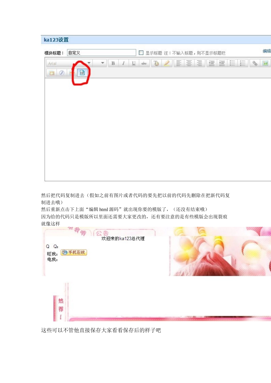Screen dimensions: 271x383
Task: Open the edit HTML source code button
Action: click(82, 73)
